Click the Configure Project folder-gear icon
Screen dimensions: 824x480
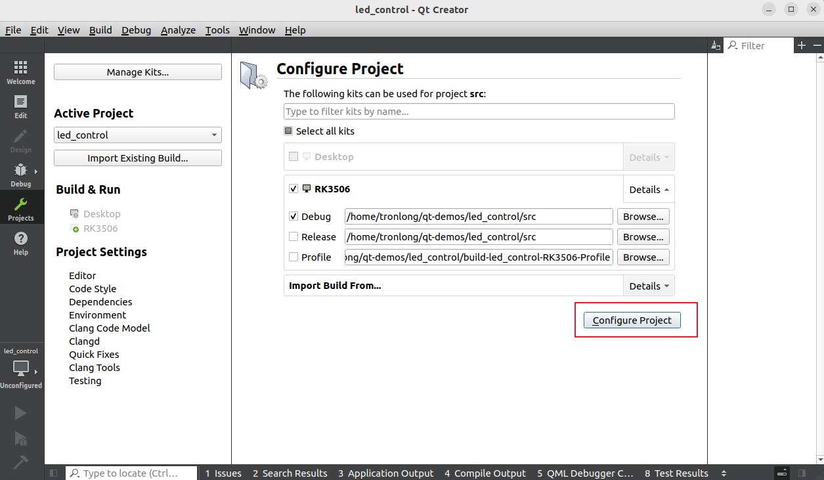(x=253, y=74)
